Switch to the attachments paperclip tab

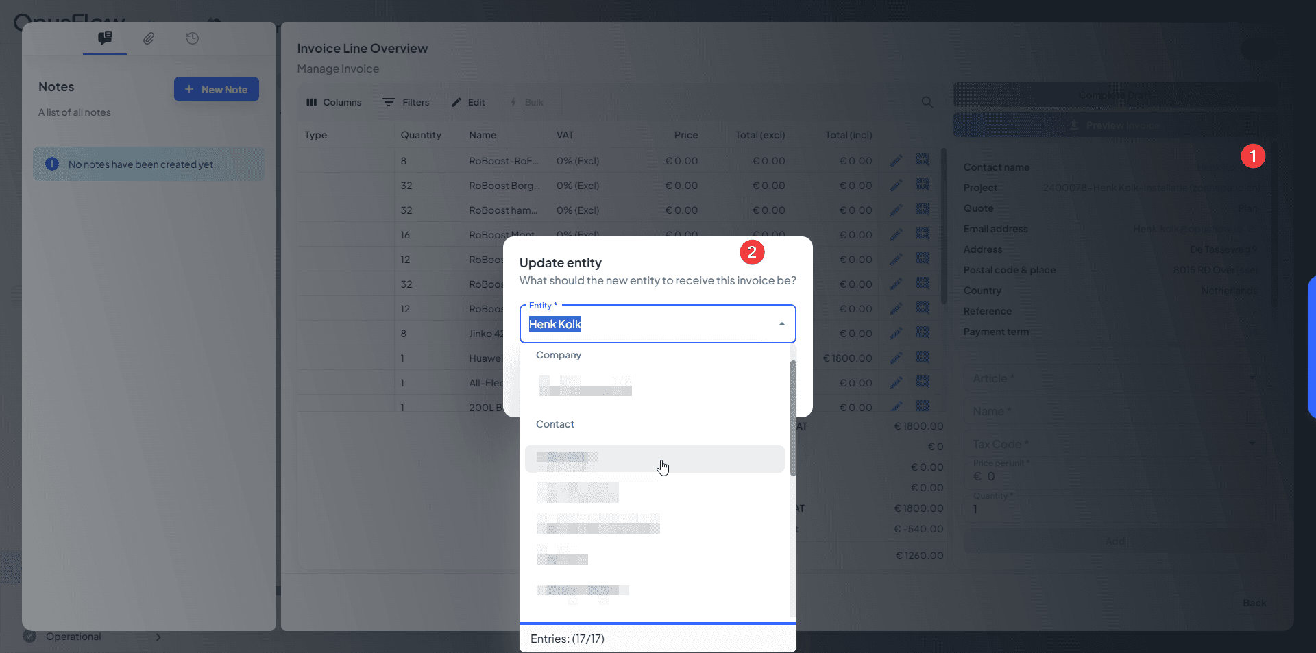point(149,38)
